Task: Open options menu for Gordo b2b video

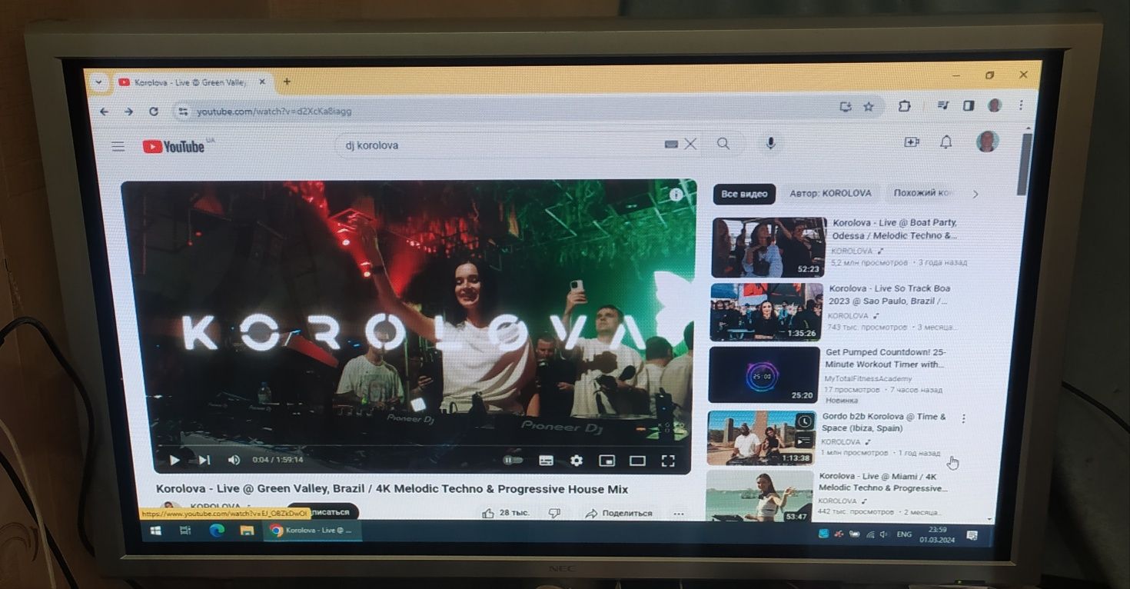Action: tap(963, 419)
